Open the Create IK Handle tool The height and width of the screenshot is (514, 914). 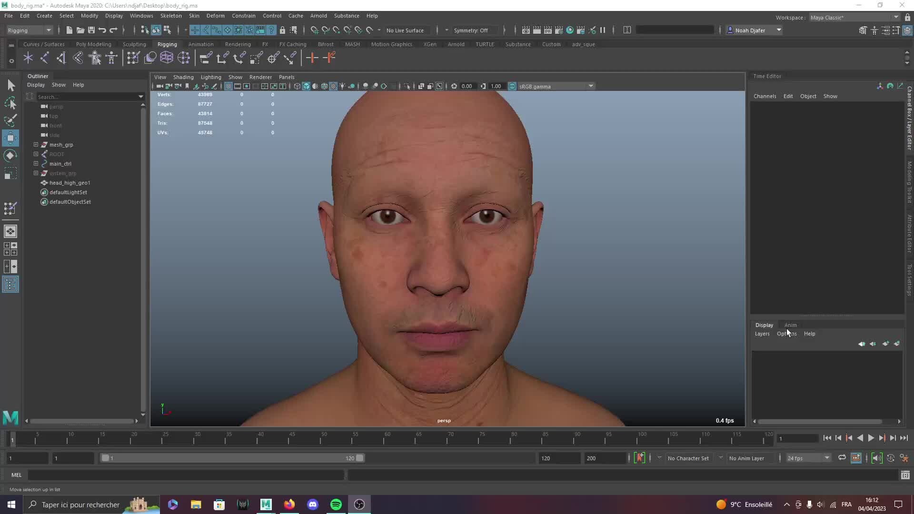pos(44,58)
